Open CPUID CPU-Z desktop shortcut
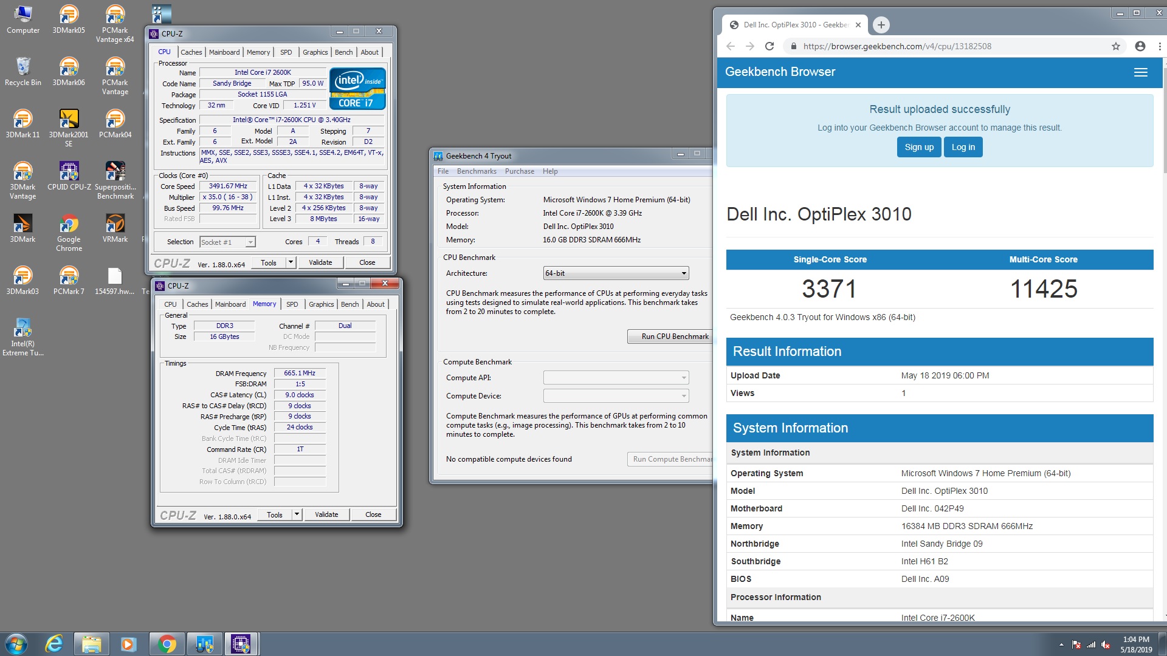 (69, 176)
